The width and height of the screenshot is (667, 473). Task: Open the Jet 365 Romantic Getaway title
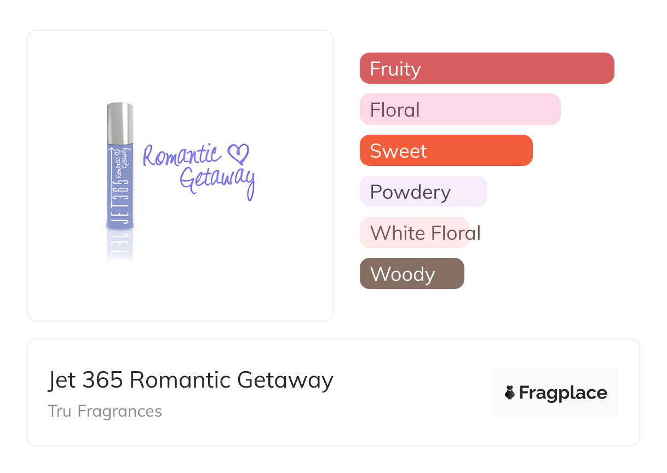point(191,380)
